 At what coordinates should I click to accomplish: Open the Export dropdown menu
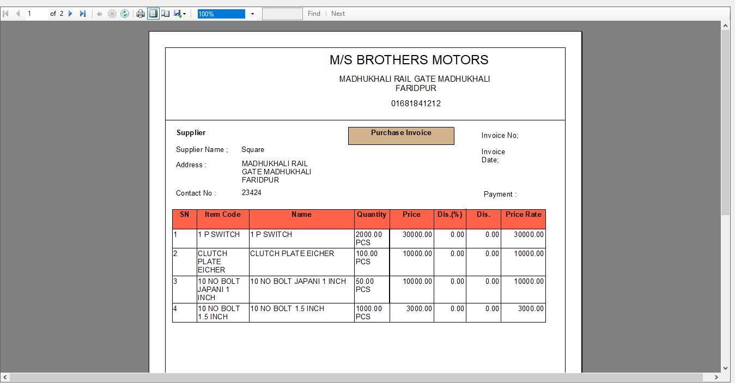click(x=180, y=14)
